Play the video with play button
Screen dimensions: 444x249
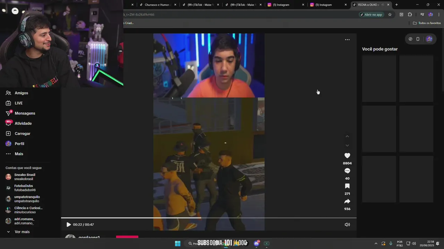[x=68, y=224]
